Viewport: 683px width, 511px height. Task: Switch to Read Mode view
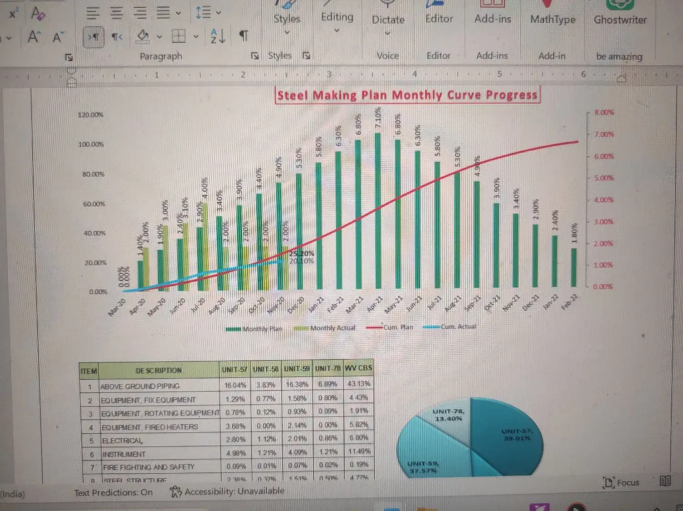pos(665,481)
